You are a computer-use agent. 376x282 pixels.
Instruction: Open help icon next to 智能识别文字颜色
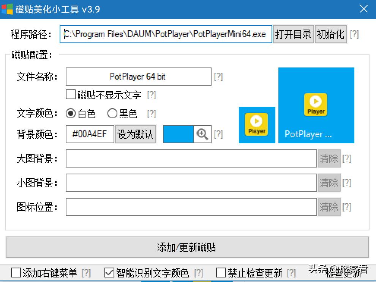click(x=199, y=272)
